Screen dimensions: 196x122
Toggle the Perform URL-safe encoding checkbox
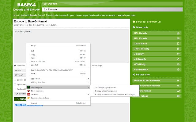15,89
